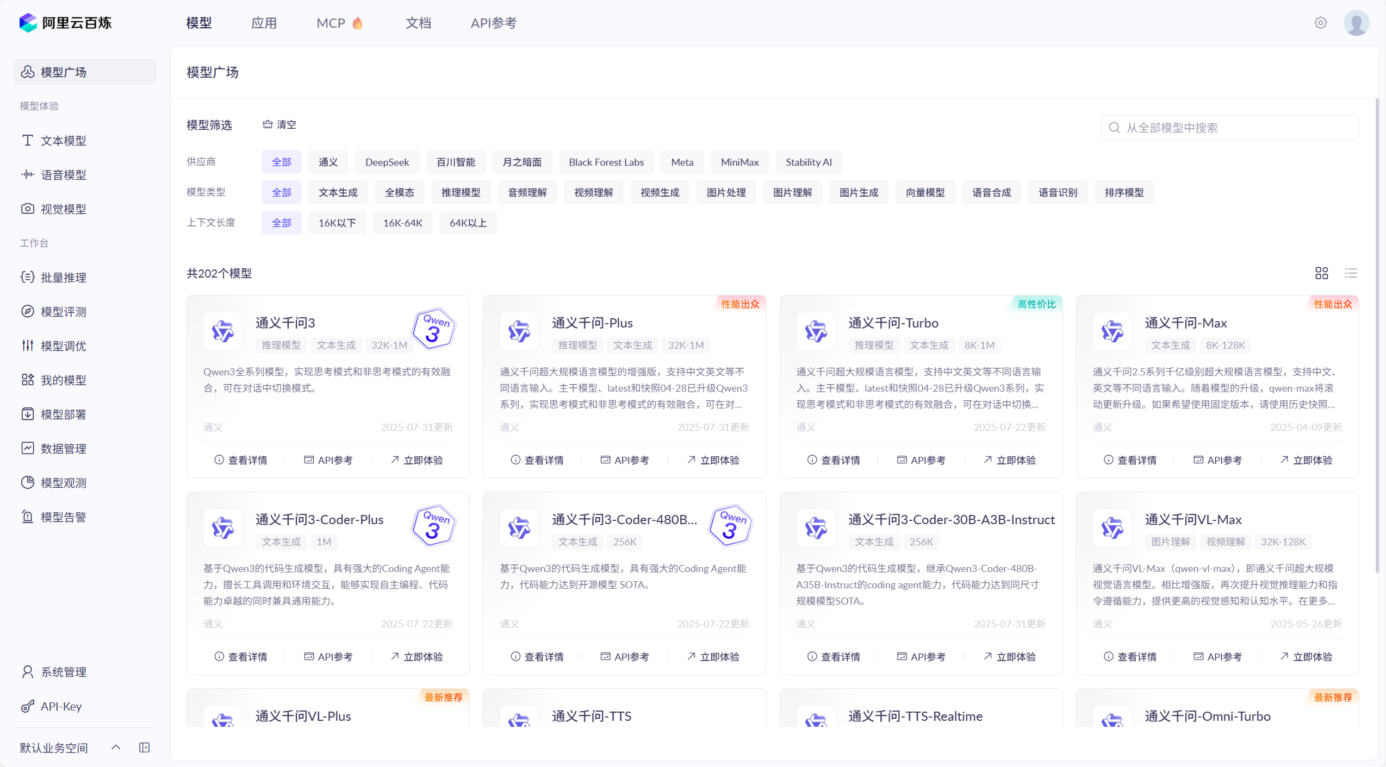Click 查看详情 on 通义千问3-Coder-Plus card
This screenshot has width=1386, height=767.
[241, 657]
